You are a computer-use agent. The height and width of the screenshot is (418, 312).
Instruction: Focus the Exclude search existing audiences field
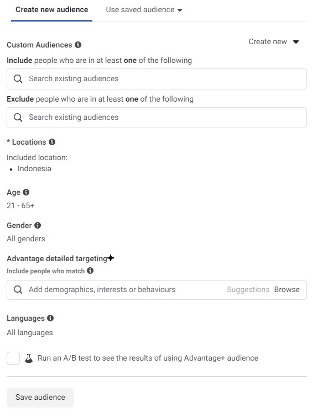[157, 118]
